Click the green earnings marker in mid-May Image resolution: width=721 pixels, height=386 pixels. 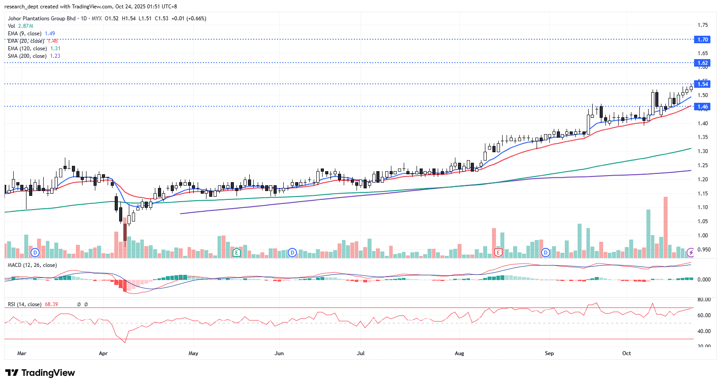click(x=237, y=253)
